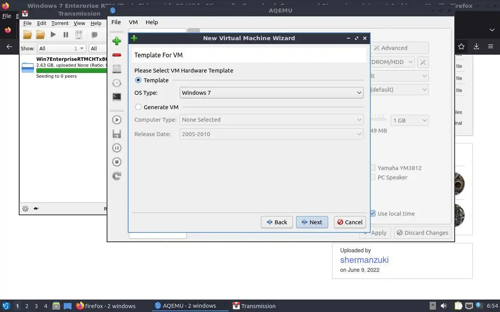Open Transmission Show All filter dropdown
This screenshot has height=312, width=500.
tap(61, 48)
